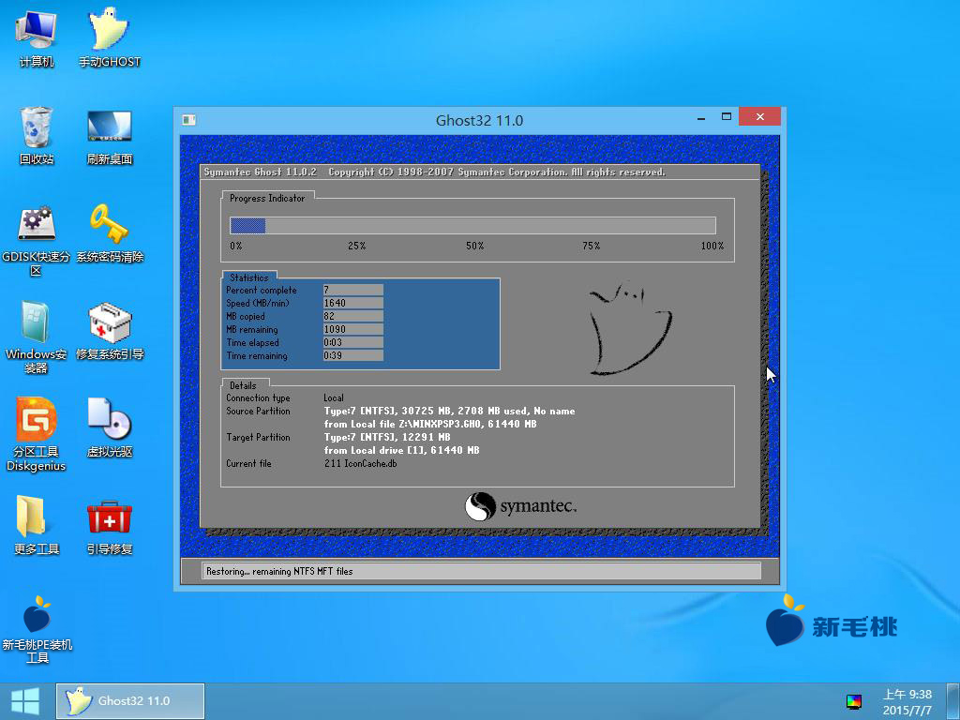Viewport: 960px width, 720px height.
Task: Open the taskbar clock showing 9:38
Action: (x=907, y=701)
